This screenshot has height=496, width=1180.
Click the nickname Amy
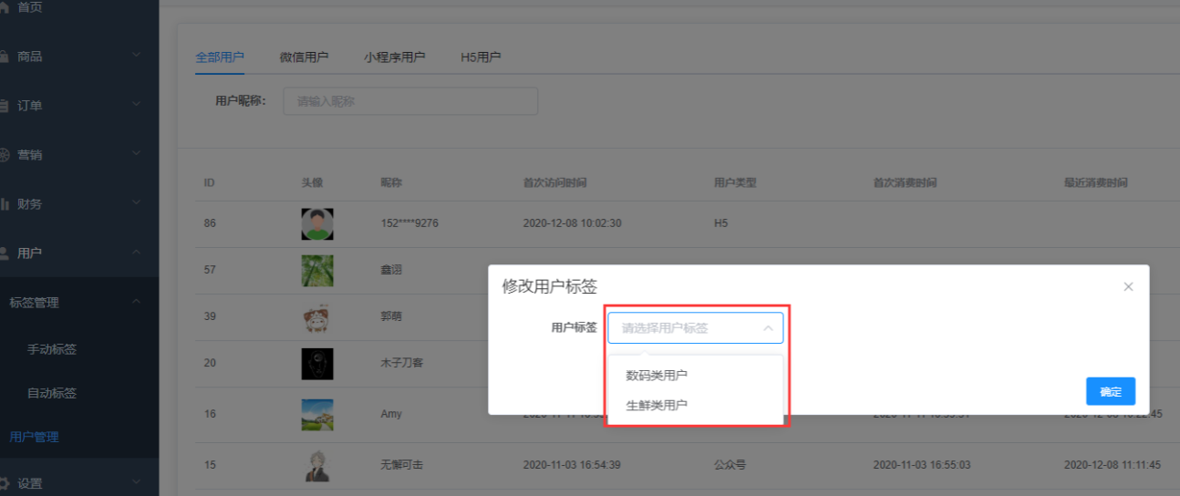(x=391, y=414)
